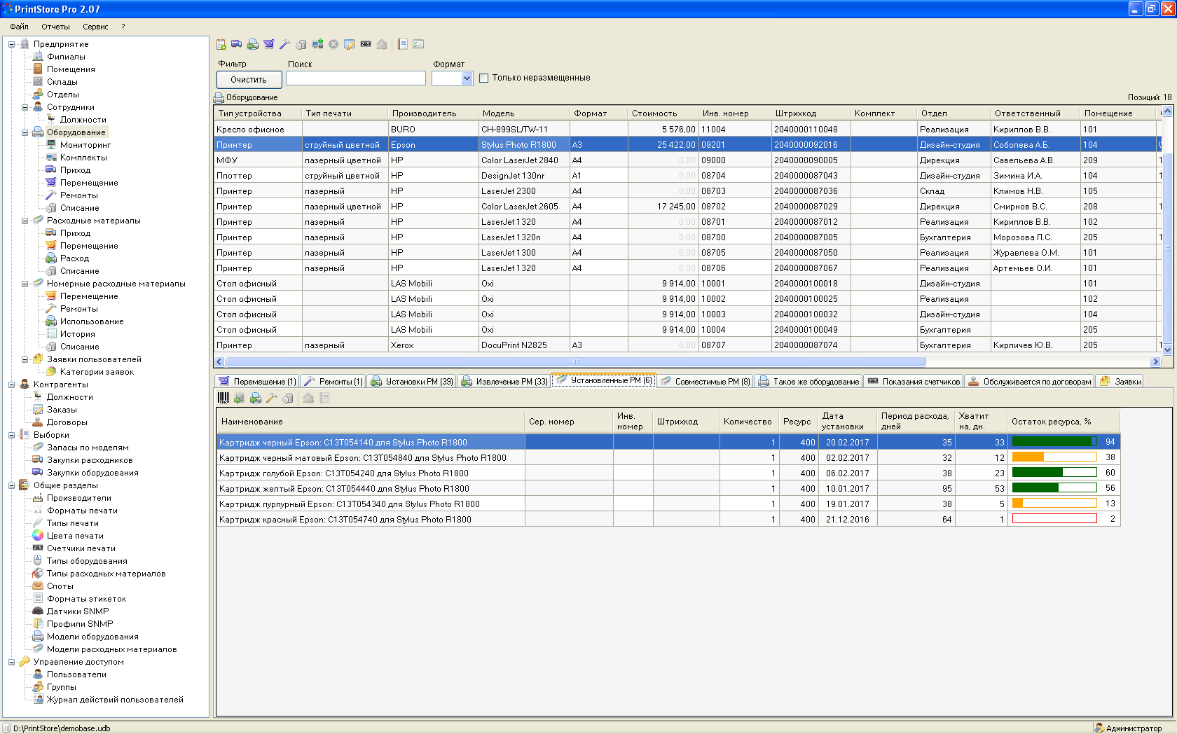The height and width of the screenshot is (734, 1177).
Task: Click the orange 38% resource bar
Action: (1054, 457)
